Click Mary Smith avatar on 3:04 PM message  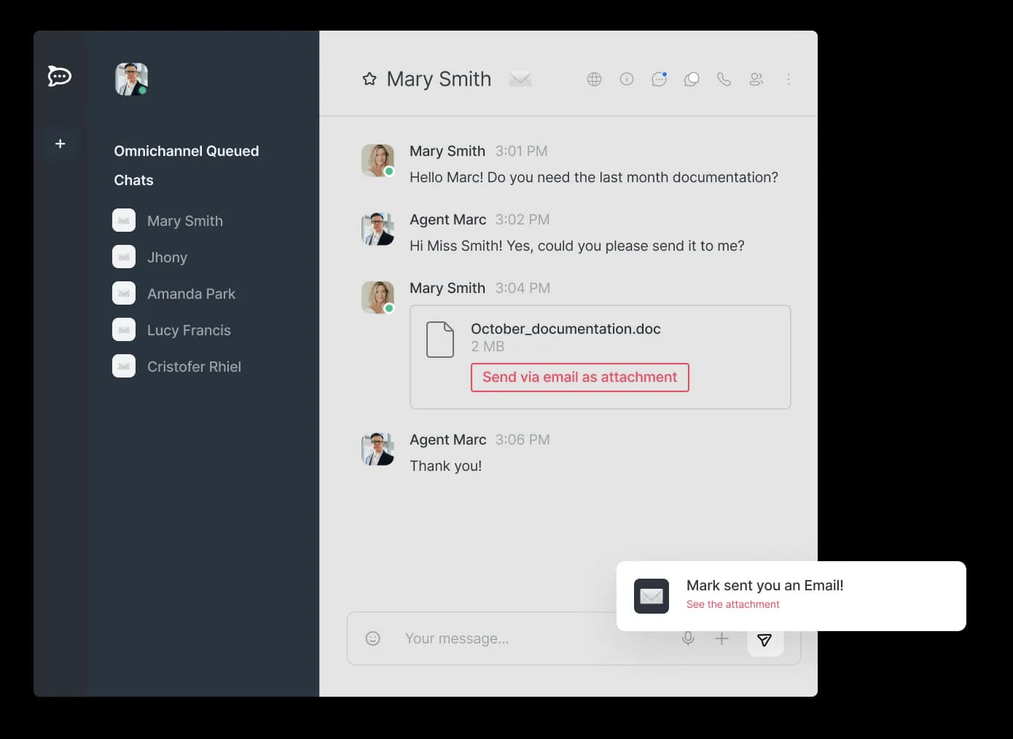coord(378,297)
